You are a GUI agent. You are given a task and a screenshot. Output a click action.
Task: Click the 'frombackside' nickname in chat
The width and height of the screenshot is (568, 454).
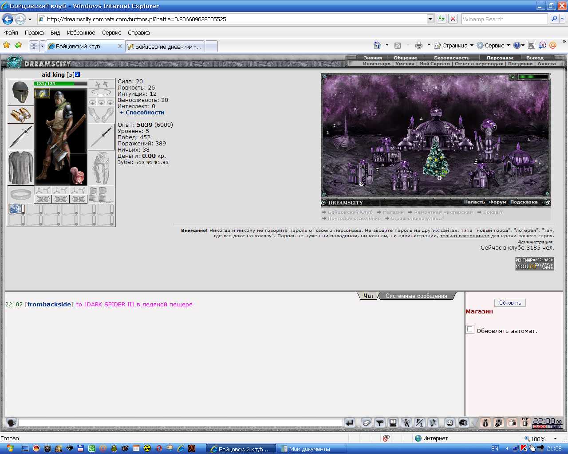click(49, 304)
